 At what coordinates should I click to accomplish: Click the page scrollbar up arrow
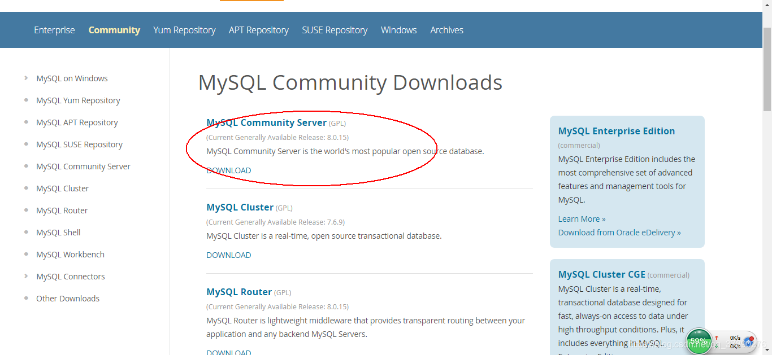767,5
